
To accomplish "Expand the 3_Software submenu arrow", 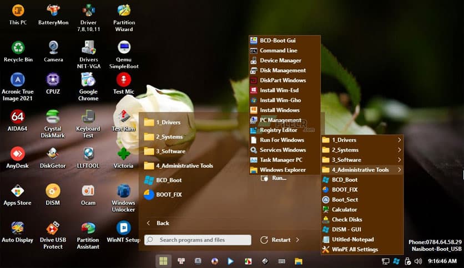I will pyautogui.click(x=399, y=160).
